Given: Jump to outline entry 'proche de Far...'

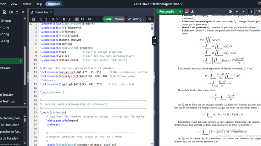Looking at the screenshot, I should (11, 131).
